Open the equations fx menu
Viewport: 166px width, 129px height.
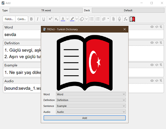point(125,19)
